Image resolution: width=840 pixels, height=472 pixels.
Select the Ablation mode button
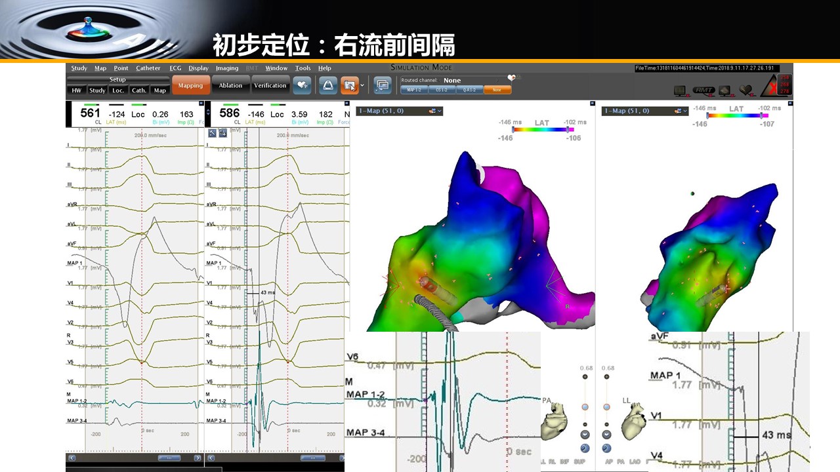(230, 85)
